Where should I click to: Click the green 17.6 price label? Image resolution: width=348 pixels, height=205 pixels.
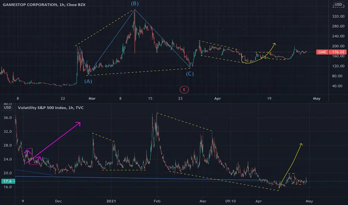8,181
